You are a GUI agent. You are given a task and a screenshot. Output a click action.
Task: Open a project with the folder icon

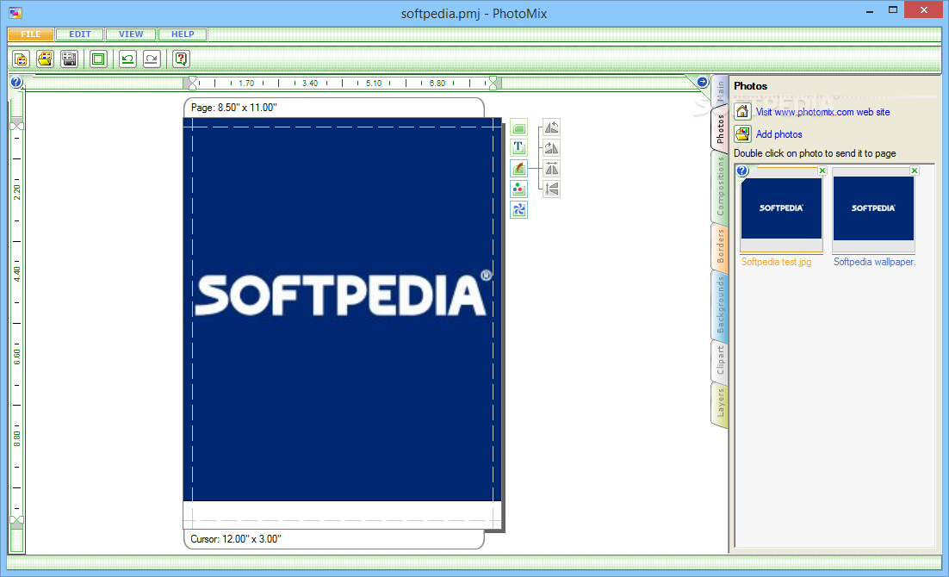coord(45,59)
